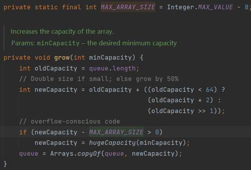
Task: Click the 'final' keyword in the constant declaration
Action: click(72, 7)
